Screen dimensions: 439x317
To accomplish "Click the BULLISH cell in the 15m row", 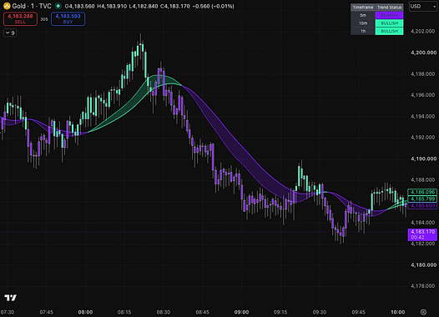I will [x=390, y=23].
